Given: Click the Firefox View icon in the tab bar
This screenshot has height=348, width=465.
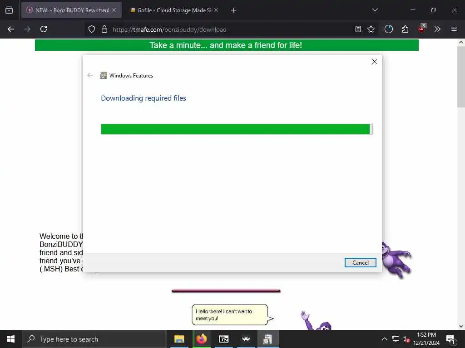Looking at the screenshot, I should point(9,10).
